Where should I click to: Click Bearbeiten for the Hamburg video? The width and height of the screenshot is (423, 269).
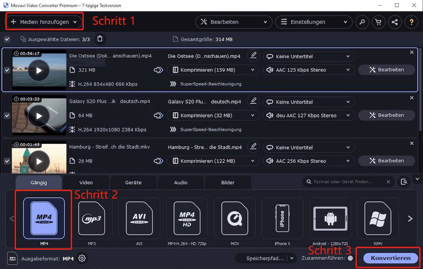pyautogui.click(x=386, y=160)
